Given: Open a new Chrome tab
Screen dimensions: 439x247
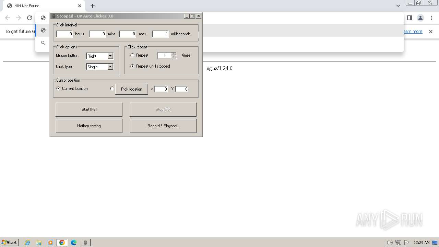Looking at the screenshot, I should pos(93,6).
